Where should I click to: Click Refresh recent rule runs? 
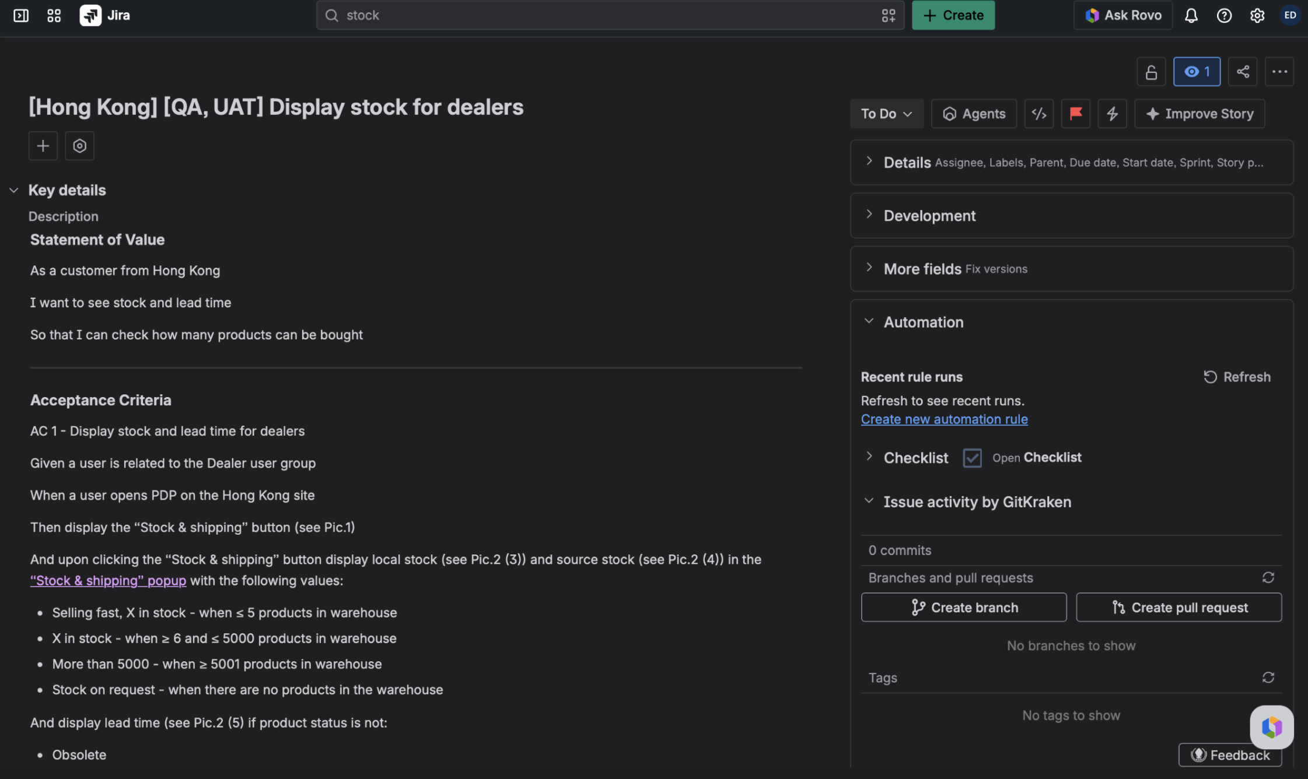[x=1237, y=377]
